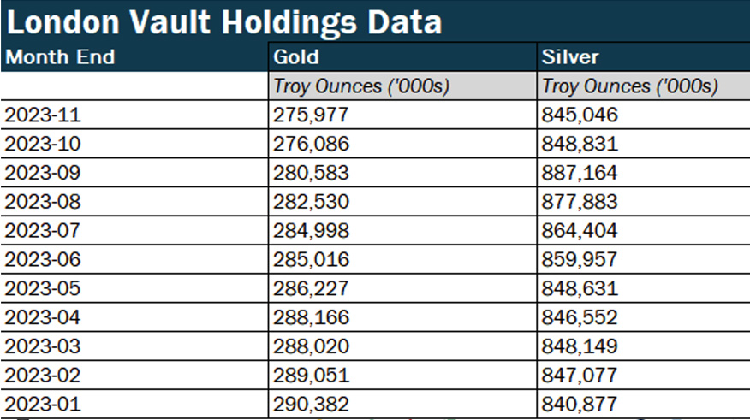This screenshot has height=420, width=750.
Task: Select silver value 847,077
Action: click(580, 376)
